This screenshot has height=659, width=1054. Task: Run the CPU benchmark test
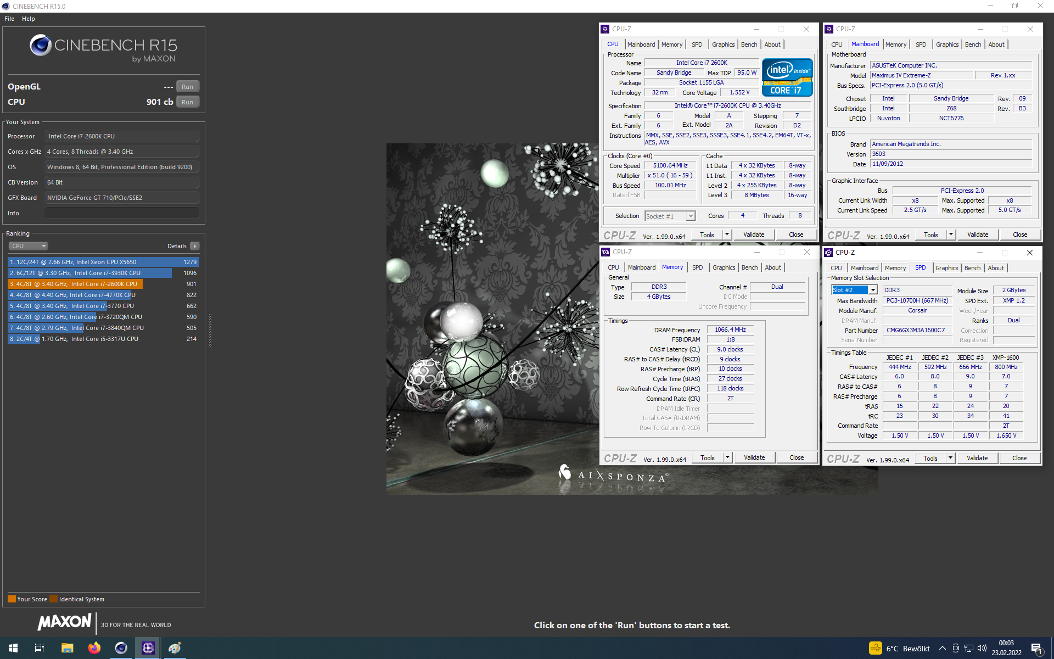(187, 102)
